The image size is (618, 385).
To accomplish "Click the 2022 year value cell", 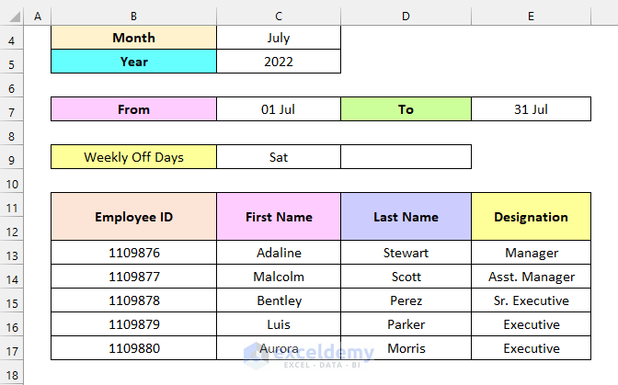I will [x=279, y=62].
